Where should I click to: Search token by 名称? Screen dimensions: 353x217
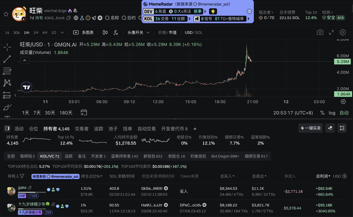[x=112, y=18]
